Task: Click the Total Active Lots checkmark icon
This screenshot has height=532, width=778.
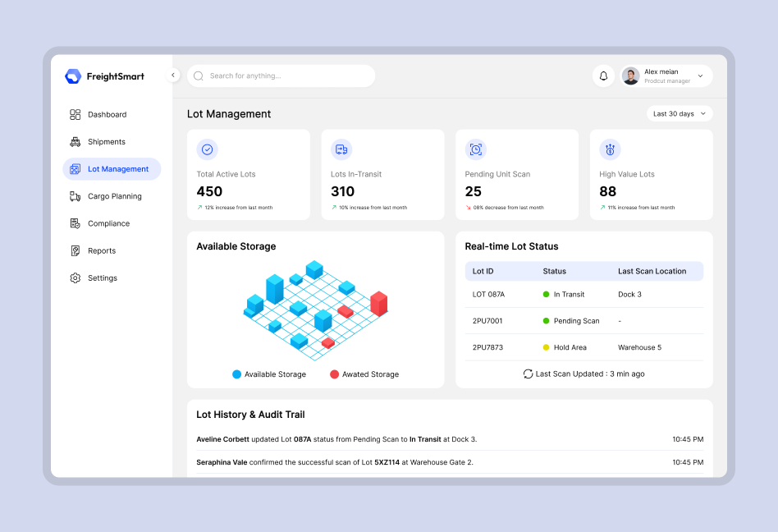Action: (208, 149)
